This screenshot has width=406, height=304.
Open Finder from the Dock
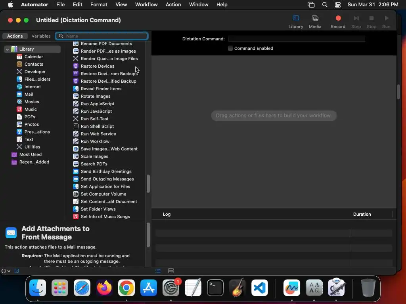(38, 288)
